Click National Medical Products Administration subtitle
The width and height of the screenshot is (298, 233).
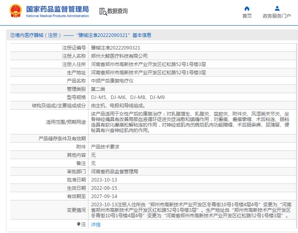[x=57, y=16]
